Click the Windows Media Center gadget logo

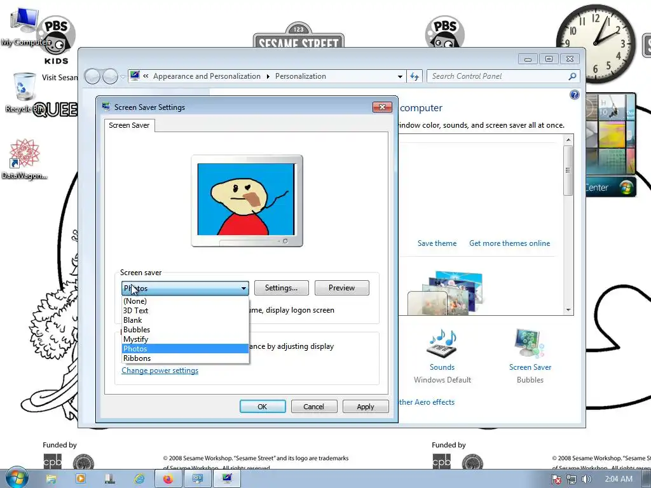626,187
